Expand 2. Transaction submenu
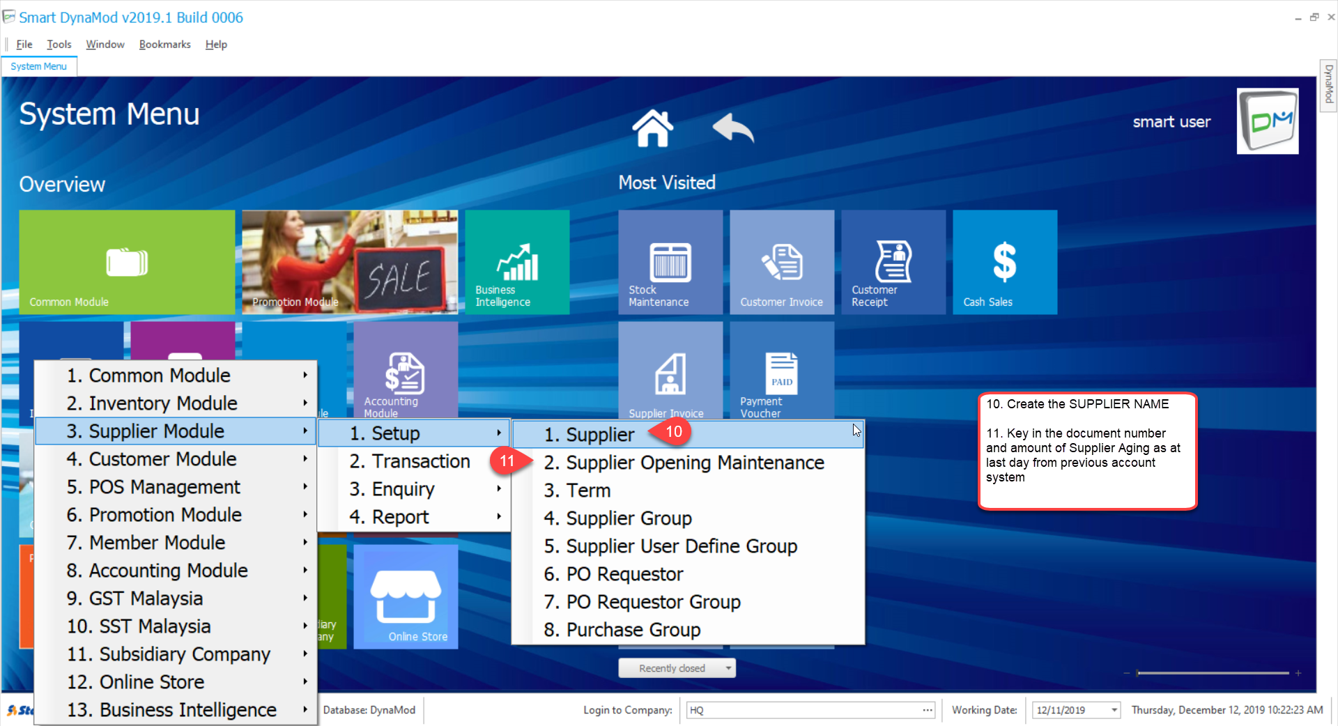This screenshot has width=1338, height=726. (415, 461)
